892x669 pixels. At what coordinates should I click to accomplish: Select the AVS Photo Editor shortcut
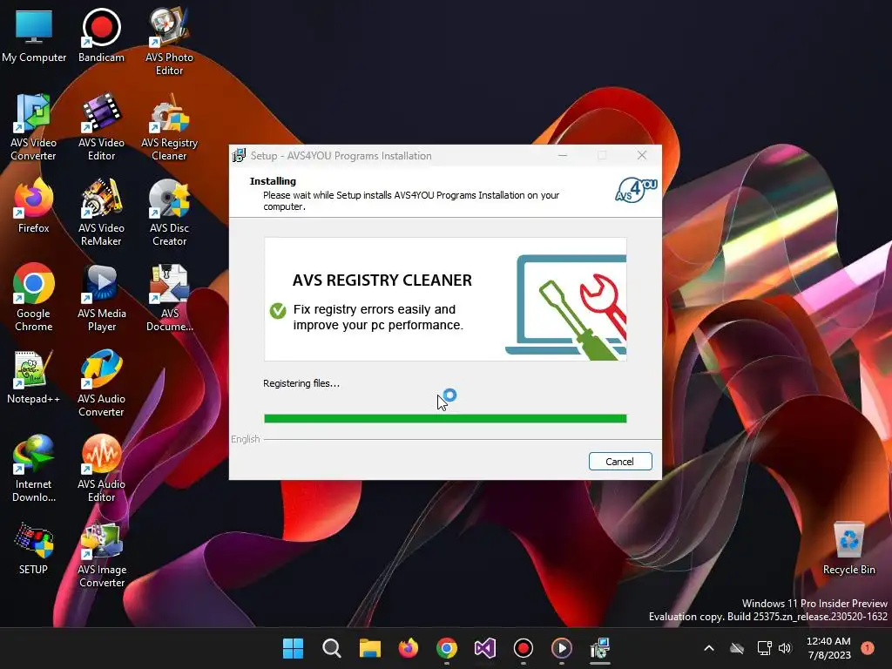click(169, 42)
